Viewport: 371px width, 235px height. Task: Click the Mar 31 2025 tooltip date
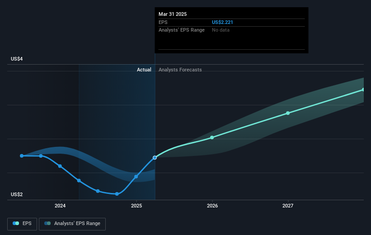click(173, 14)
